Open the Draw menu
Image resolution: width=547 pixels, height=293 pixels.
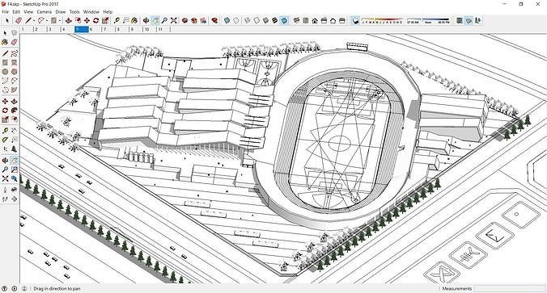tap(61, 11)
